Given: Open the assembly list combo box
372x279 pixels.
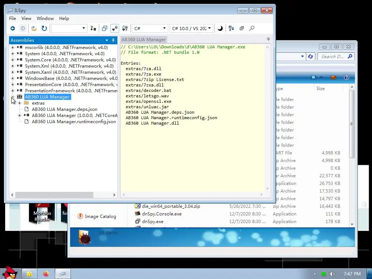Looking at the screenshot, I should (x=69, y=28).
